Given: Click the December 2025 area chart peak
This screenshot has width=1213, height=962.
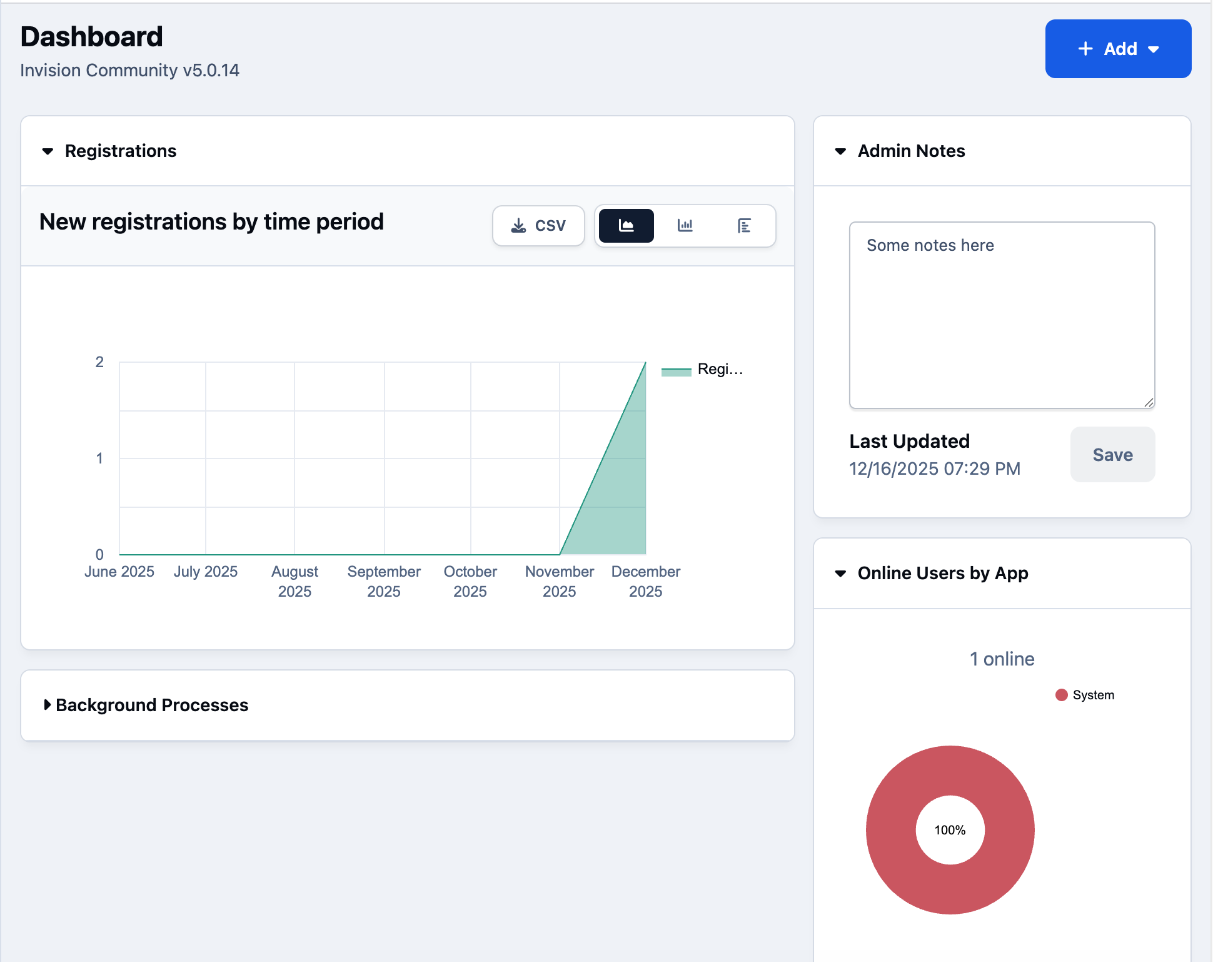Looking at the screenshot, I should pyautogui.click(x=645, y=363).
